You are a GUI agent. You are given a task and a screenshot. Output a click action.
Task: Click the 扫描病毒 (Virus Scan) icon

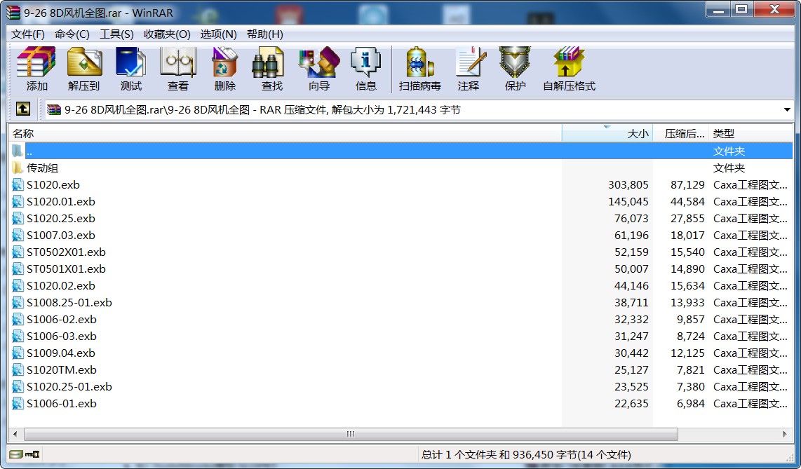click(x=419, y=69)
